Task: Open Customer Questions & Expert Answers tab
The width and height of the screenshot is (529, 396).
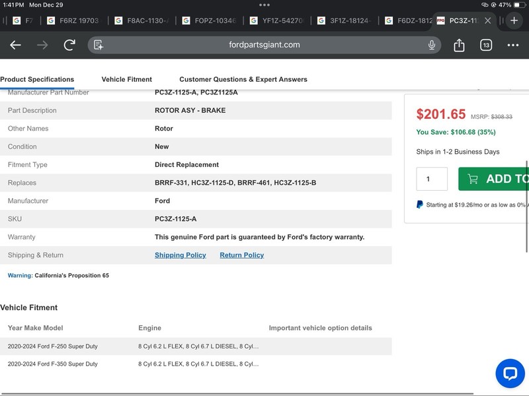Action: tap(243, 79)
